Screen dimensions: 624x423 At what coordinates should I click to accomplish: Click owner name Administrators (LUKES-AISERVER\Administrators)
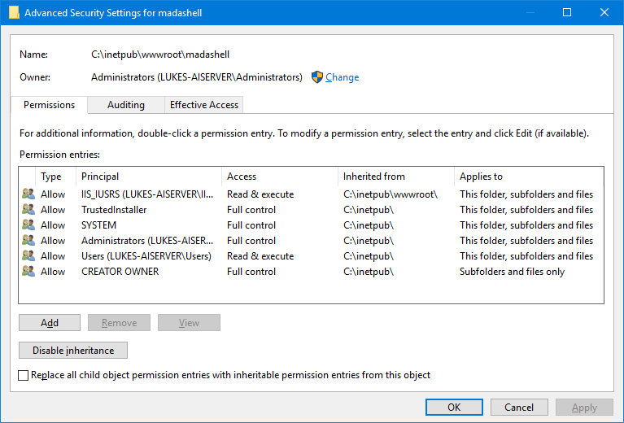coord(197,77)
